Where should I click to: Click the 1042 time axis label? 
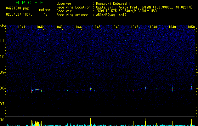tap(40, 27)
